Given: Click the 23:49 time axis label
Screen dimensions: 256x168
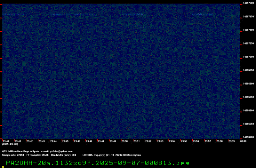Looking at the screenshot, I should 113,141.
